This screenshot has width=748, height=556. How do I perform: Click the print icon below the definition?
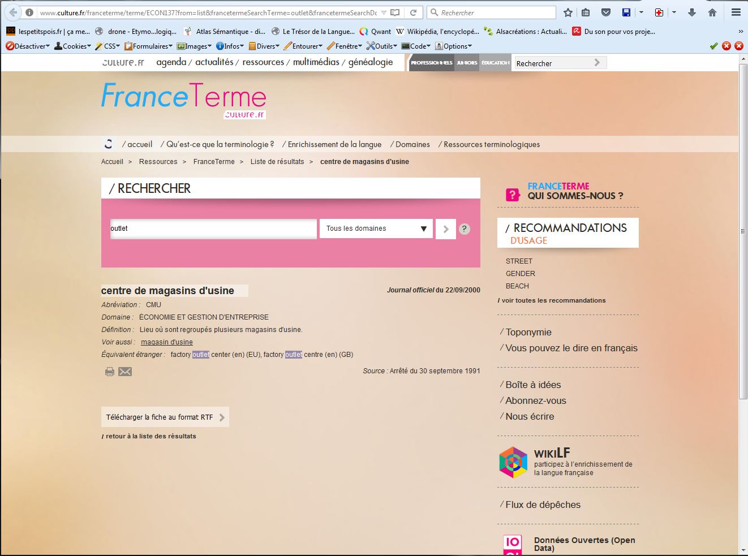pos(110,372)
